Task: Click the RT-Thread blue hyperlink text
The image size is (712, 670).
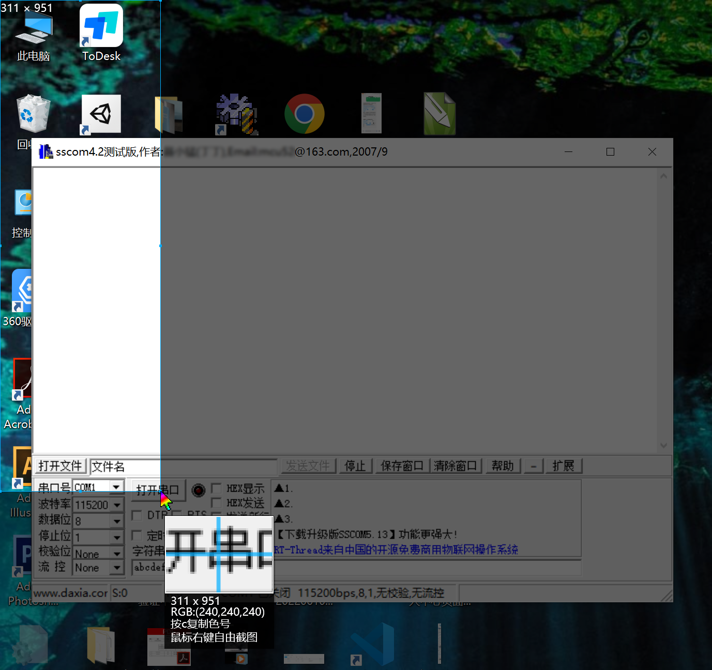Action: click(396, 550)
